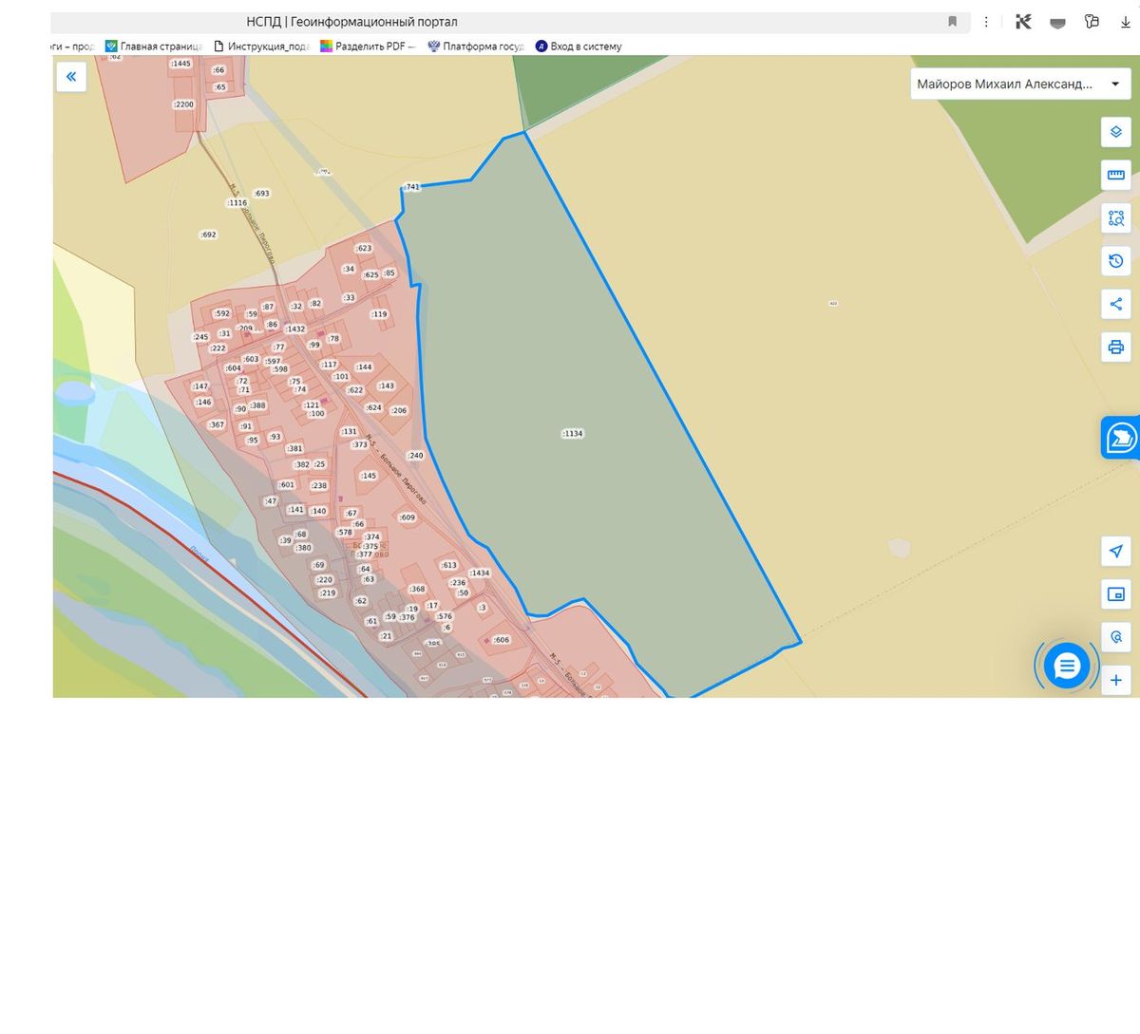This screenshot has height=1034, width=1140.
Task: Select parcel label :592 on the map
Action: click(x=222, y=313)
